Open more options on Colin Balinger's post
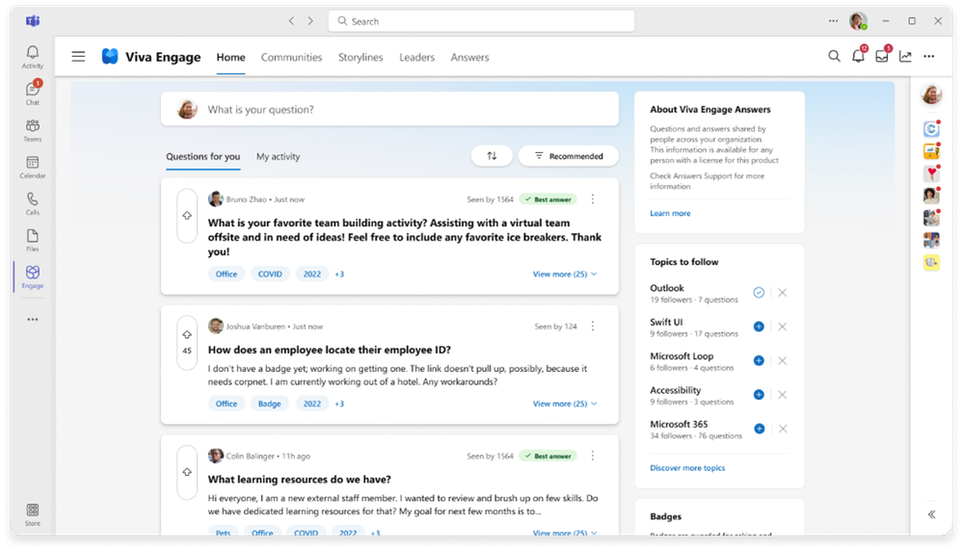 [593, 456]
